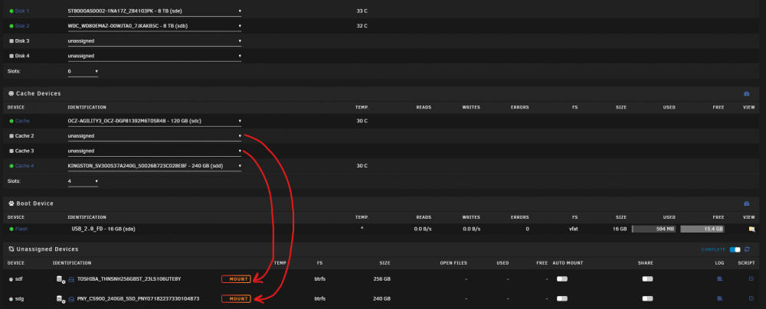Enable Share for the TOSHIBA drive
This screenshot has height=309, width=766.
[x=648, y=278]
